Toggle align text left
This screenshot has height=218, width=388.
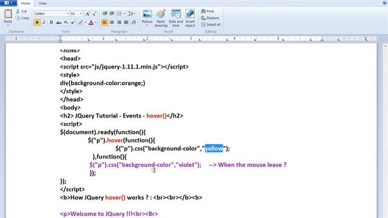105,22
